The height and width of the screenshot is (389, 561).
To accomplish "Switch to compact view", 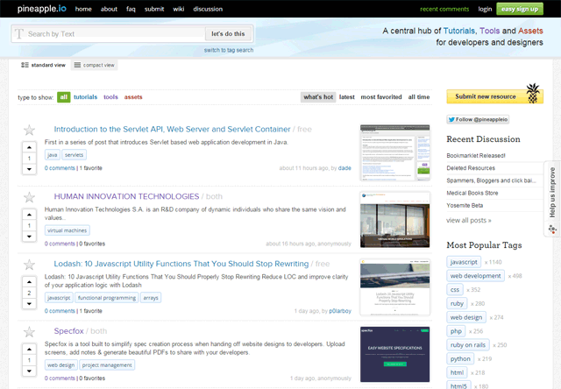I will (x=94, y=65).
